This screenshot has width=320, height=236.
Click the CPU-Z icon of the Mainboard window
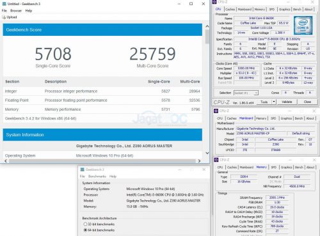click(216, 111)
